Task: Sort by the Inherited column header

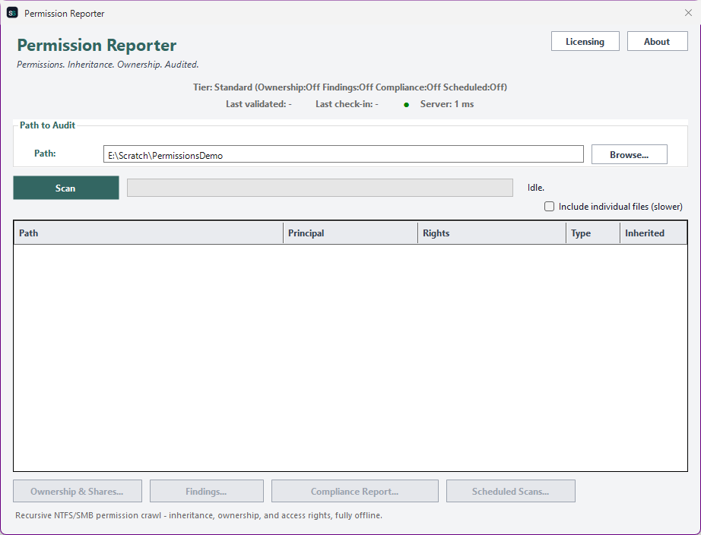Action: coord(653,233)
